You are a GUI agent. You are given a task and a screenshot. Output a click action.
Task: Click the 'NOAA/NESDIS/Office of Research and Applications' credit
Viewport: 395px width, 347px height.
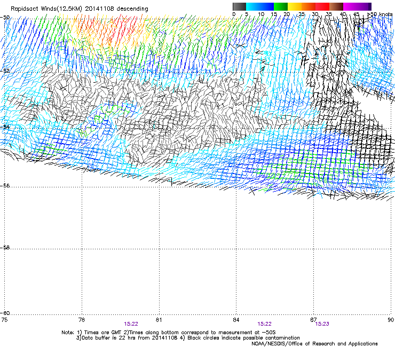tap(314, 344)
